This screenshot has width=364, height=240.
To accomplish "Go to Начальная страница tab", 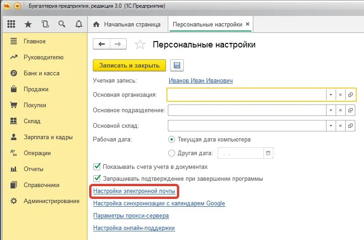I will 127,24.
